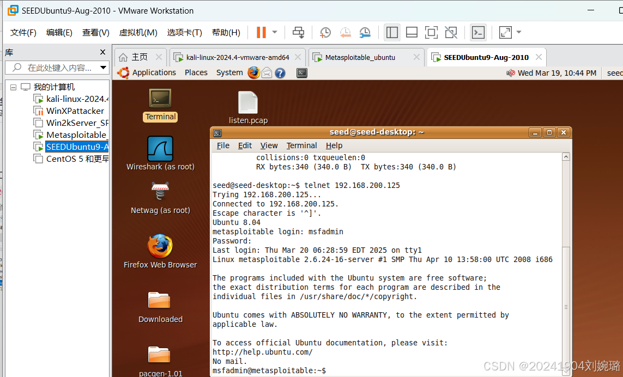The width and height of the screenshot is (623, 377).
Task: Open the terminal window menu icon in the title bar
Action: pyautogui.click(x=217, y=133)
